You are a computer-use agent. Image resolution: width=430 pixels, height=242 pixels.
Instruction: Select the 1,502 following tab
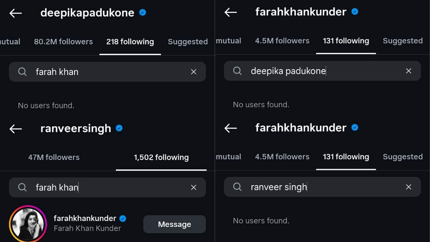pos(161,157)
